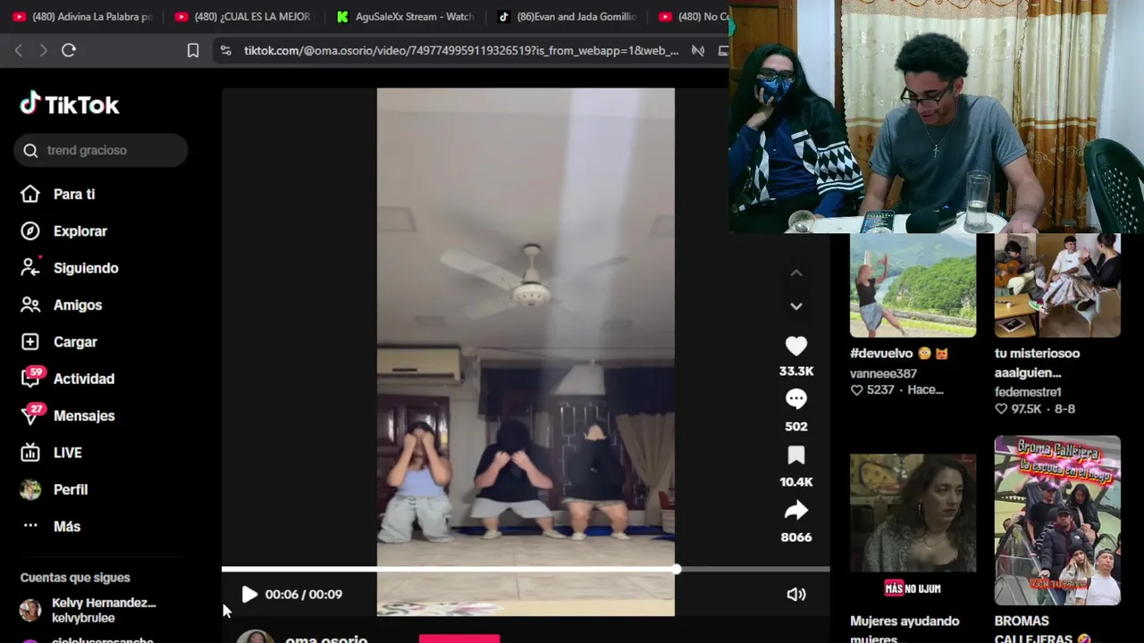Click the BROMAS CALLEJERAS caption
The image size is (1144, 643).
tap(1043, 629)
